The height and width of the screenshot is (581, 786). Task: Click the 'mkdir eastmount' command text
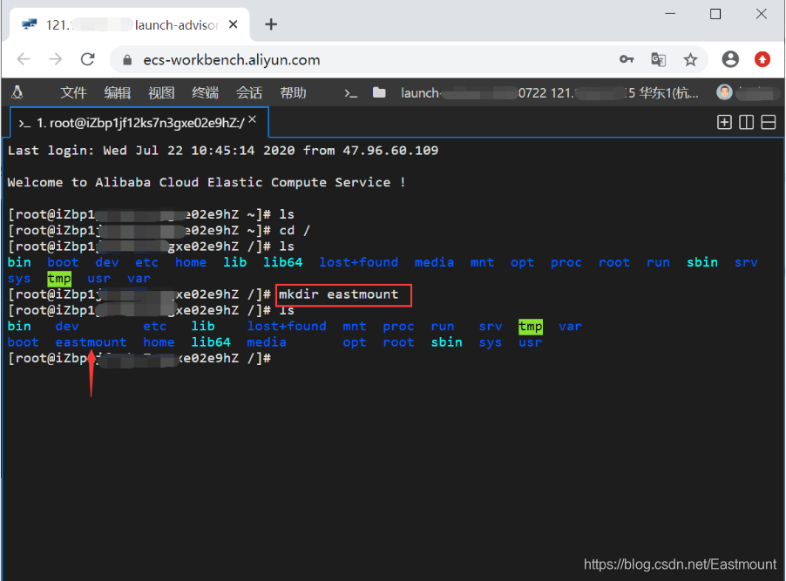tap(338, 294)
